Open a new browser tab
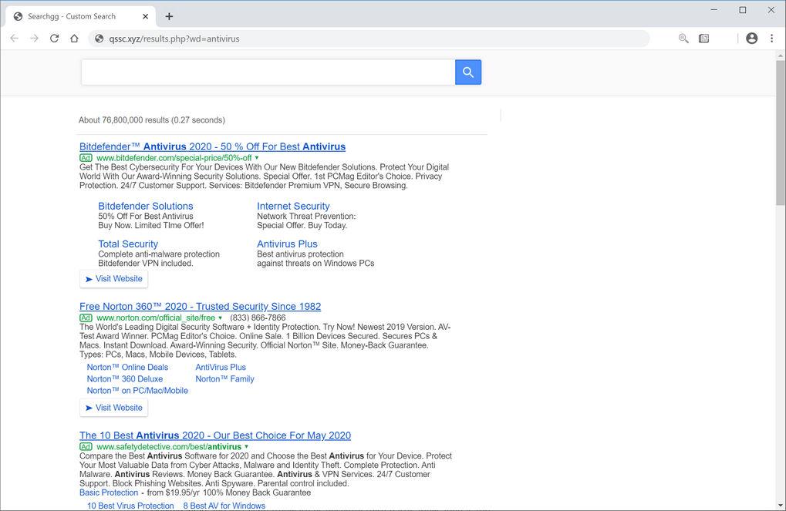This screenshot has width=786, height=511. 169,16
